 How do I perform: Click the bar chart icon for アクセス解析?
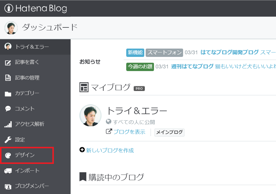(8, 124)
